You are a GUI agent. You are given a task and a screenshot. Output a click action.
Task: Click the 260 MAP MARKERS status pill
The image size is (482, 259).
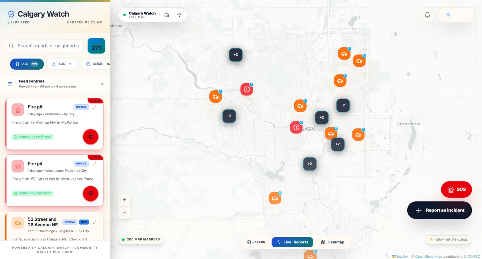pos(141,239)
